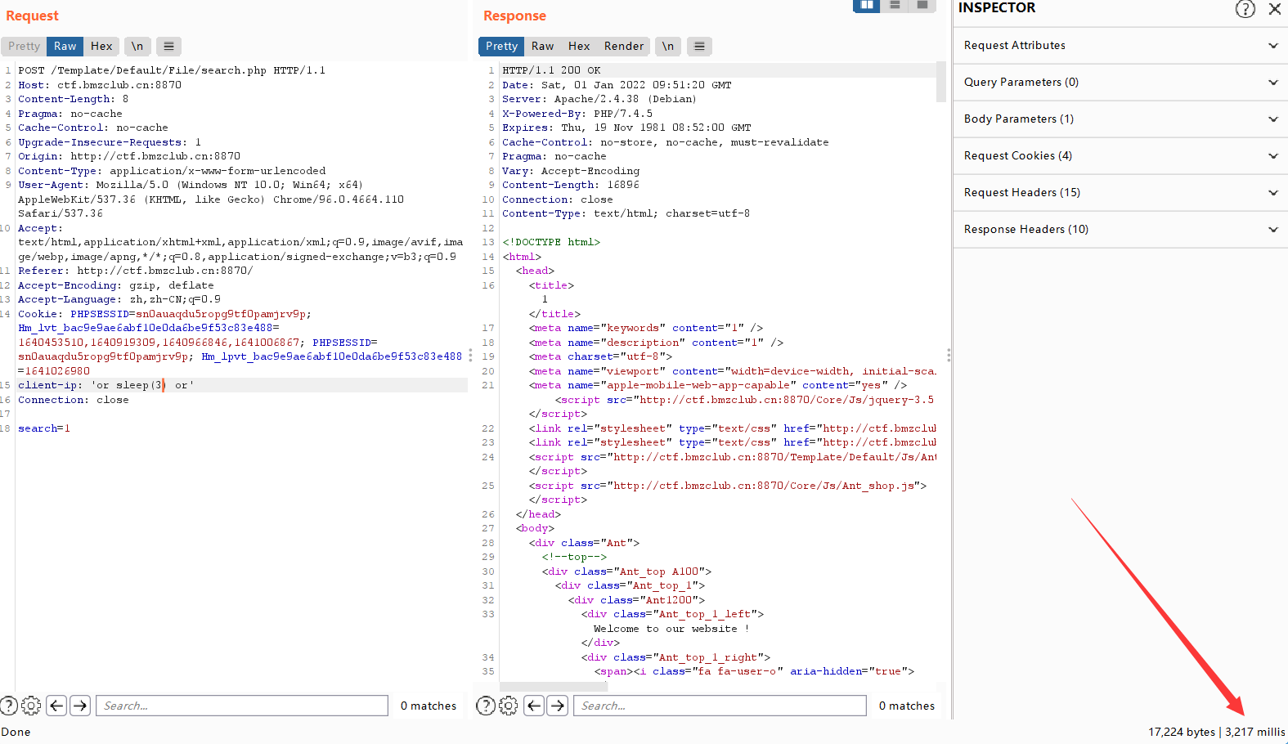
Task: Open Hex tab in Response panel
Action: pos(579,47)
